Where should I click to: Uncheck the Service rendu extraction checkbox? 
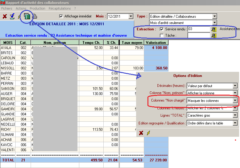click(x=162, y=29)
